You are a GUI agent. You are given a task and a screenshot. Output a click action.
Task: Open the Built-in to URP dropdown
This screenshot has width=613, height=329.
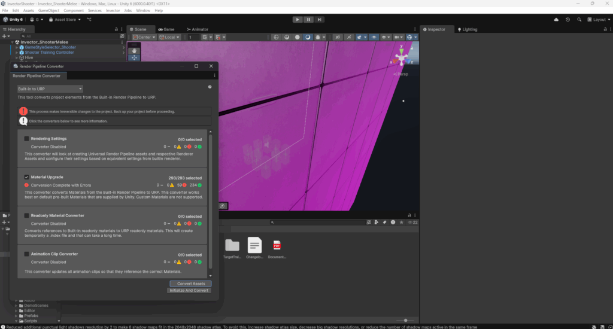[50, 89]
